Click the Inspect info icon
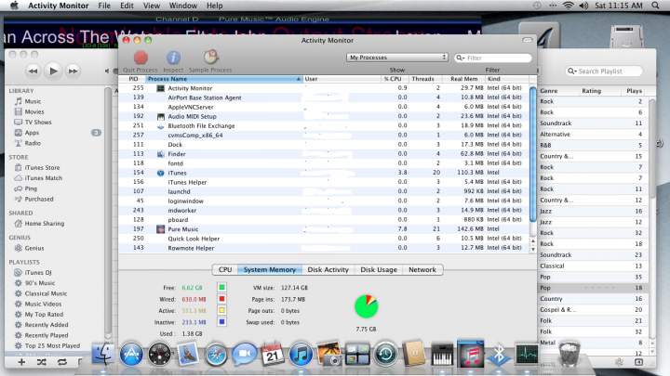 coord(173,58)
